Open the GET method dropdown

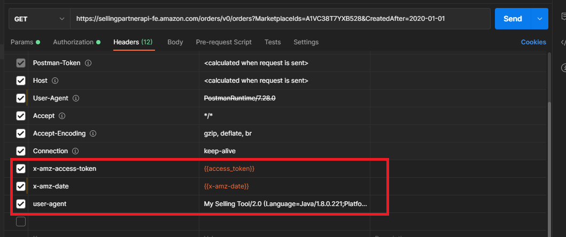click(x=39, y=19)
